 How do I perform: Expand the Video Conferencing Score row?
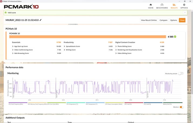point(13,50)
